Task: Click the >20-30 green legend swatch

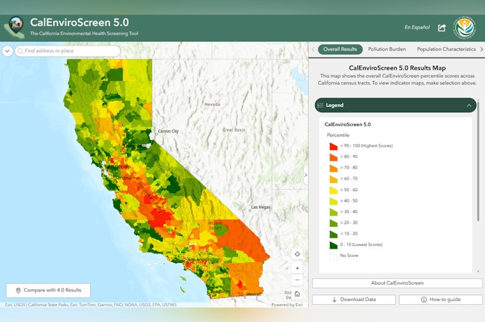Action: (x=333, y=223)
